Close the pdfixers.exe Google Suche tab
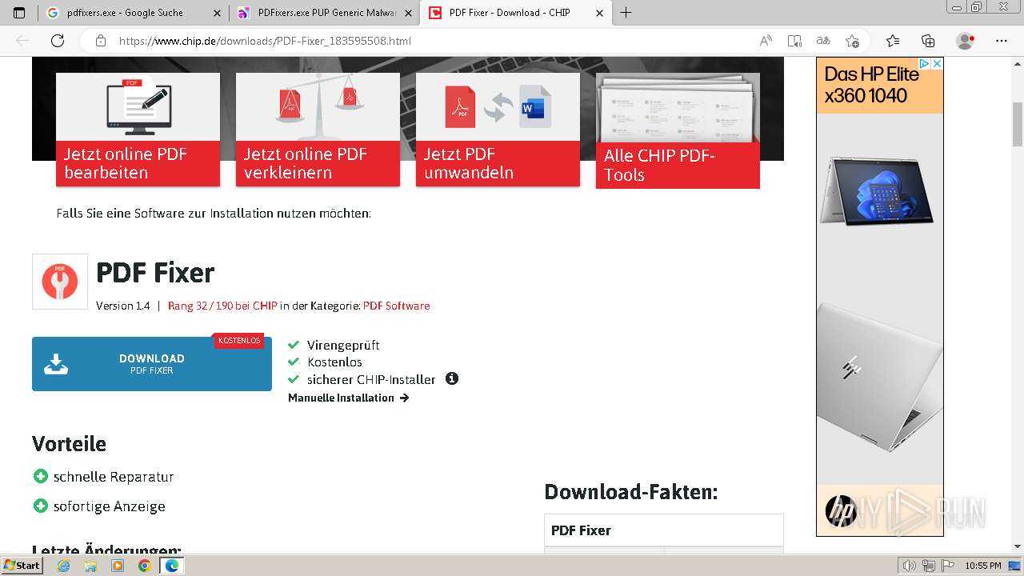The width and height of the screenshot is (1024, 576). coord(217,13)
